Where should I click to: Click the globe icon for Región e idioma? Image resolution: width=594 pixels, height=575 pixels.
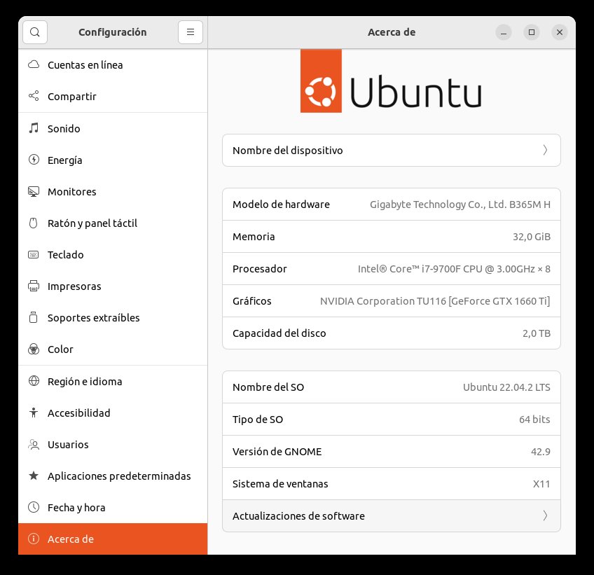coord(34,382)
